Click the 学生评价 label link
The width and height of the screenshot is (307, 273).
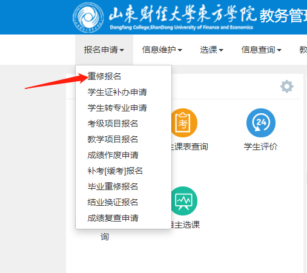[260, 146]
